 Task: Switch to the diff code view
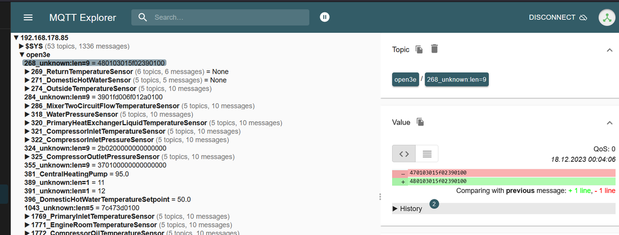[x=404, y=154]
